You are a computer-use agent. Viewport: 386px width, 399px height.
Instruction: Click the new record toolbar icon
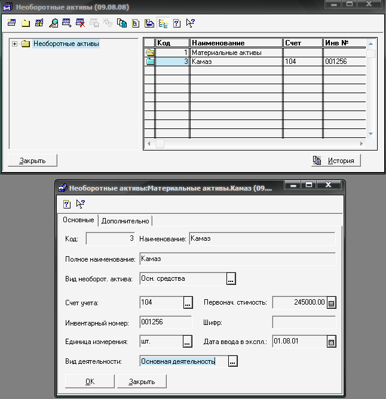tap(11, 23)
